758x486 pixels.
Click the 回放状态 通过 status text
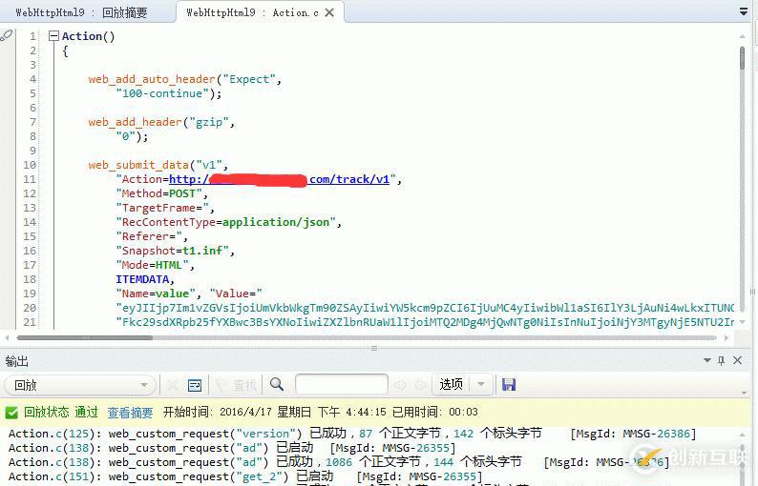click(61, 413)
